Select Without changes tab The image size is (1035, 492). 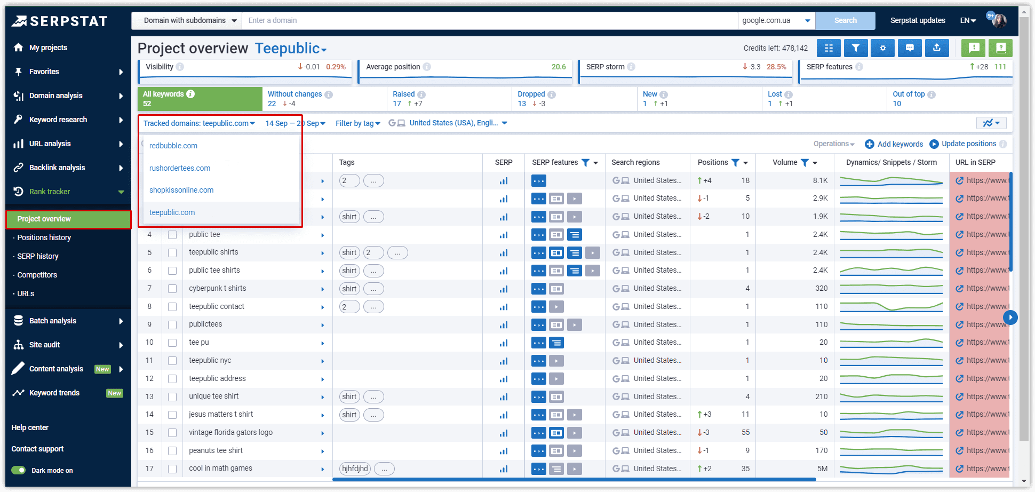[324, 99]
